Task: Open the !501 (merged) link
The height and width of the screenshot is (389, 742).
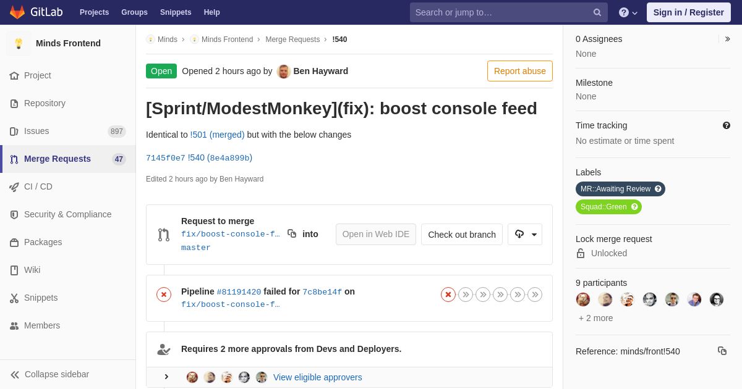Action: coord(217,135)
